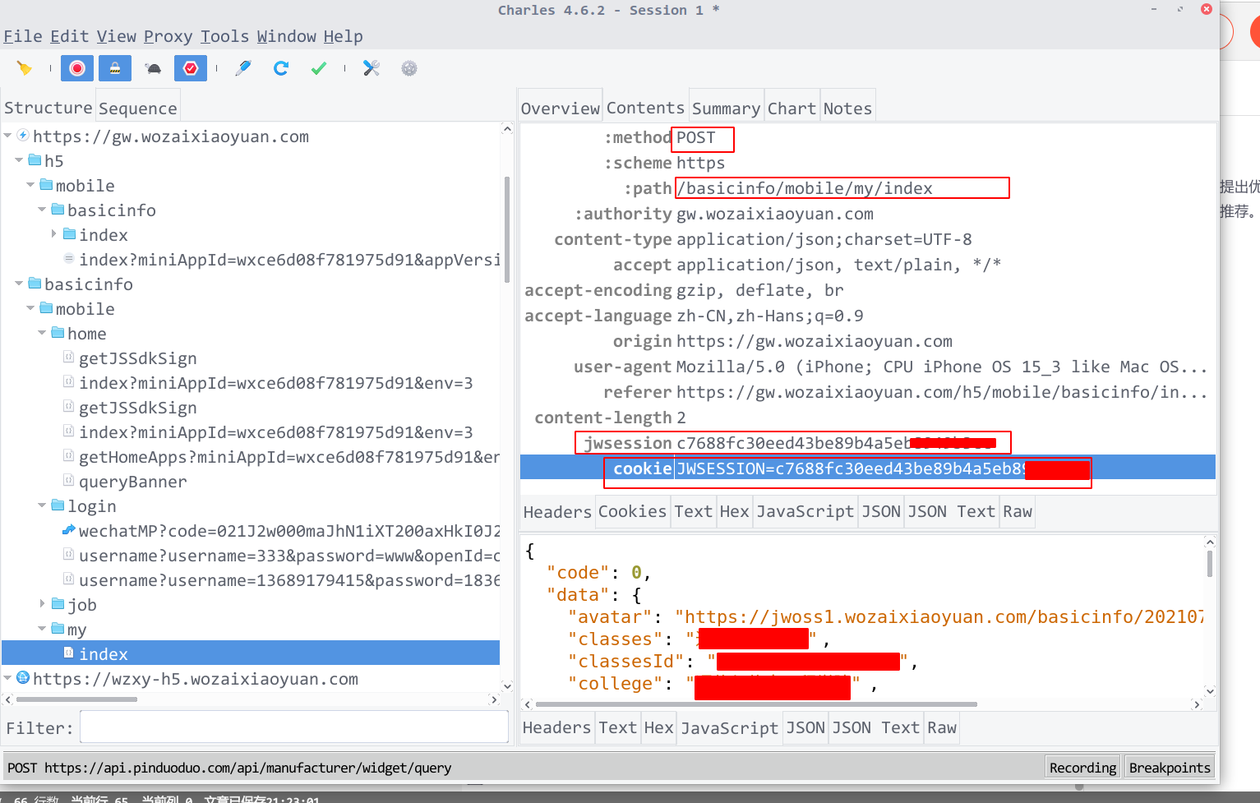This screenshot has width=1260, height=803.
Task: Click the Recording status button
Action: tap(1082, 768)
